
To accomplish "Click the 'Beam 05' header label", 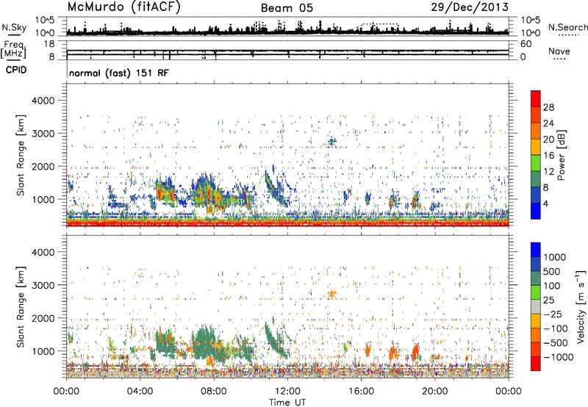I will point(287,8).
